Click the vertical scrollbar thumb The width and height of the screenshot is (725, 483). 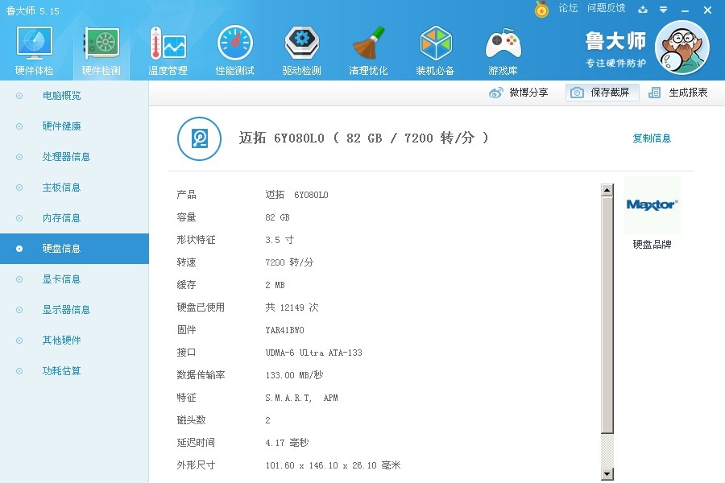pyautogui.click(x=607, y=315)
